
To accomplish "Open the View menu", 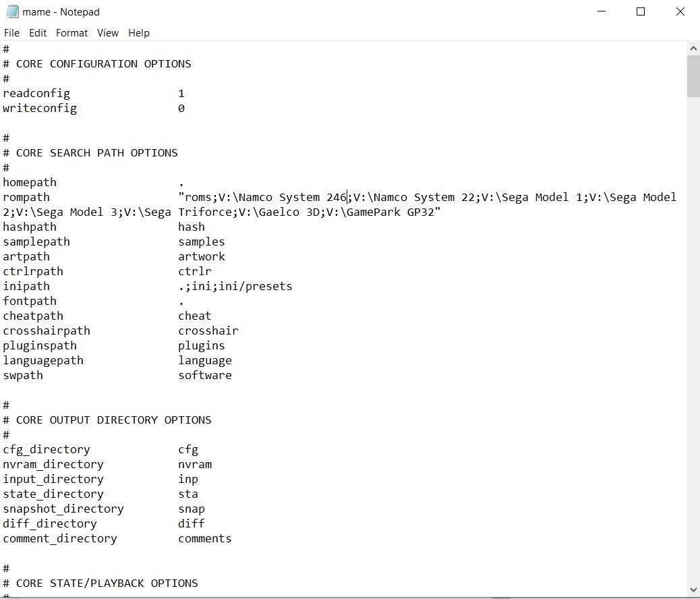I will click(x=107, y=32).
